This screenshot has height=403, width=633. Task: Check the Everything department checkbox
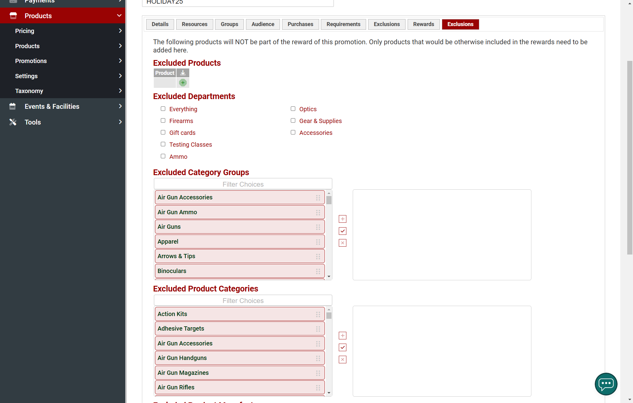click(x=163, y=109)
